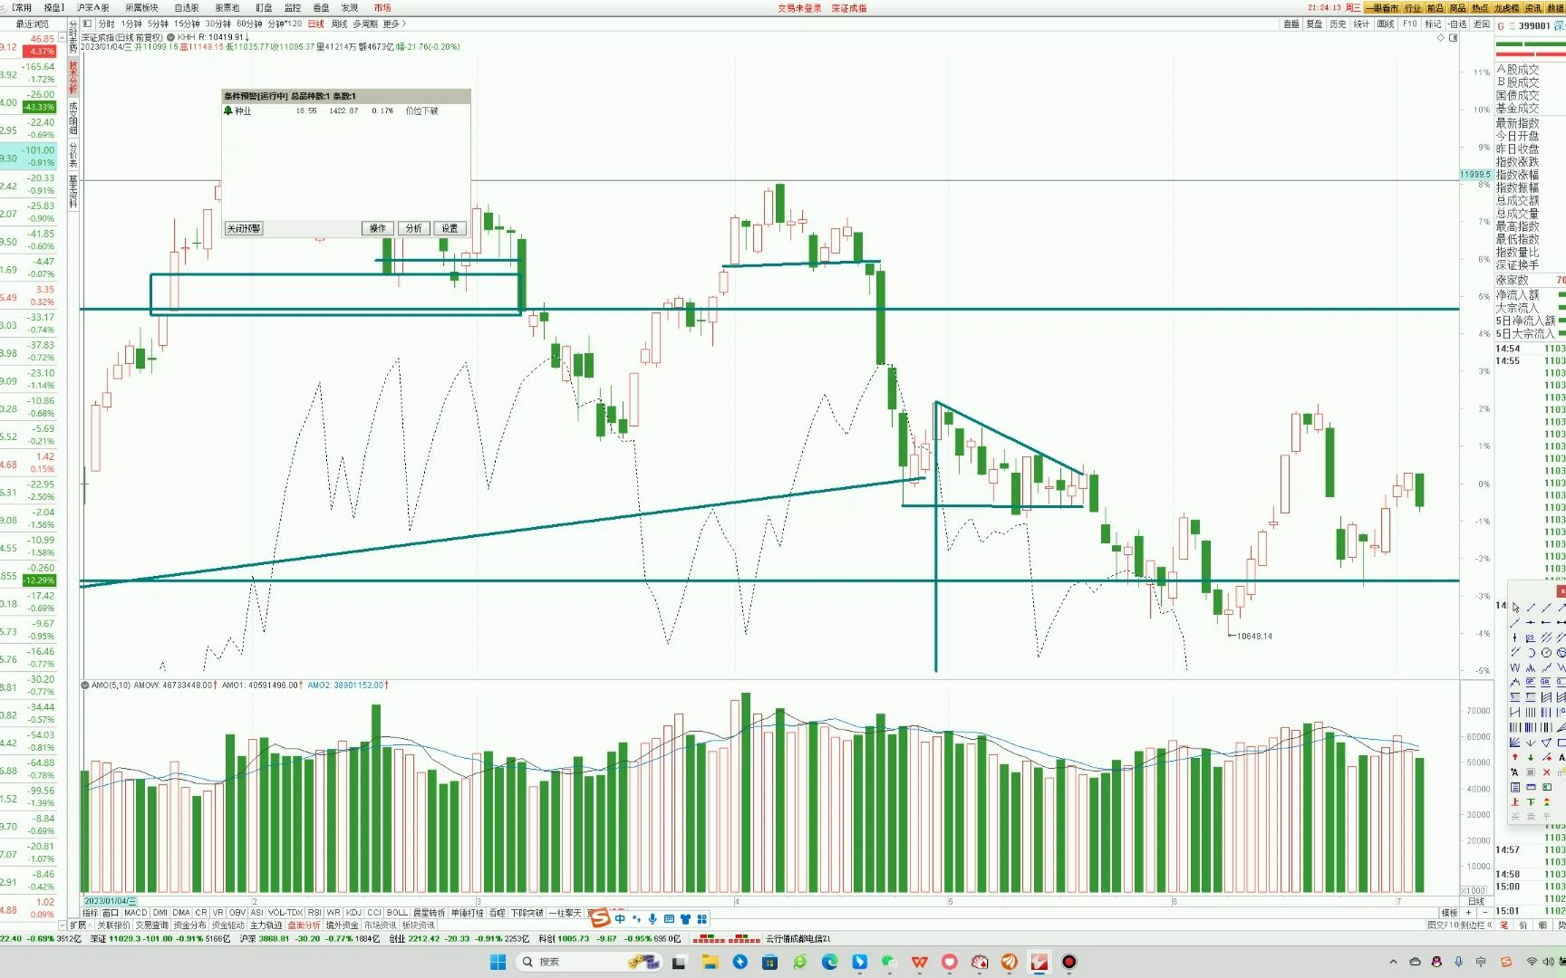Click the 操作 button in alert dialog
The width and height of the screenshot is (1566, 978).
(x=378, y=228)
